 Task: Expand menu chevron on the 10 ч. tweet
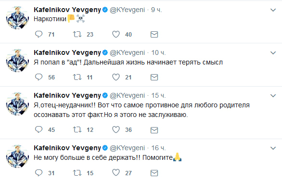pos(273,53)
